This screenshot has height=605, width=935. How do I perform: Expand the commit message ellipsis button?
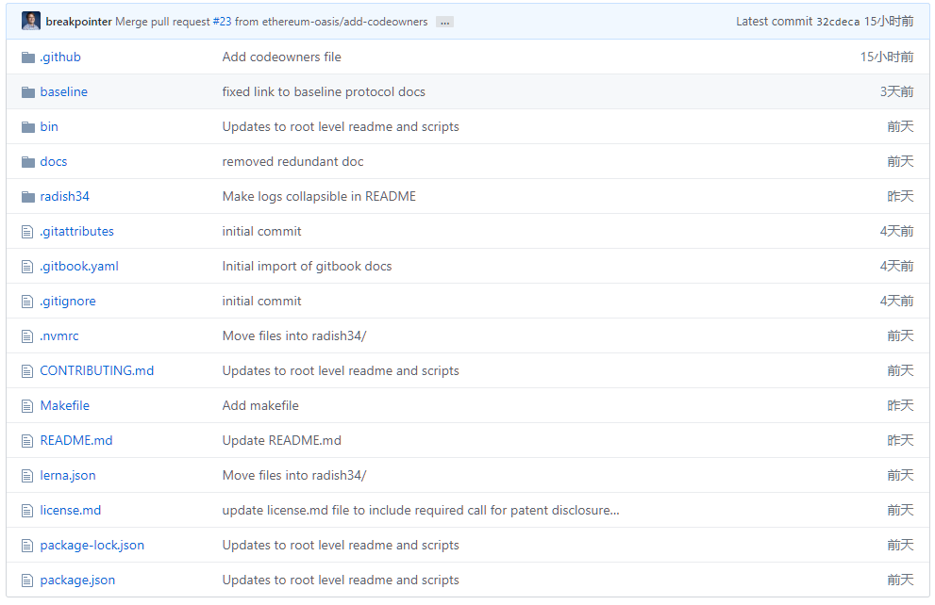444,22
